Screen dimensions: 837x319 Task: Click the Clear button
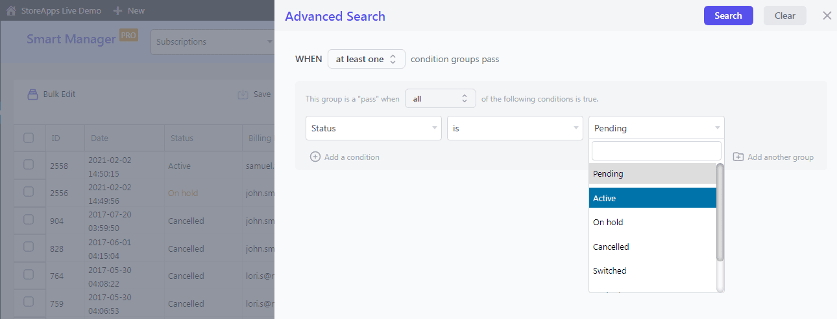[784, 16]
